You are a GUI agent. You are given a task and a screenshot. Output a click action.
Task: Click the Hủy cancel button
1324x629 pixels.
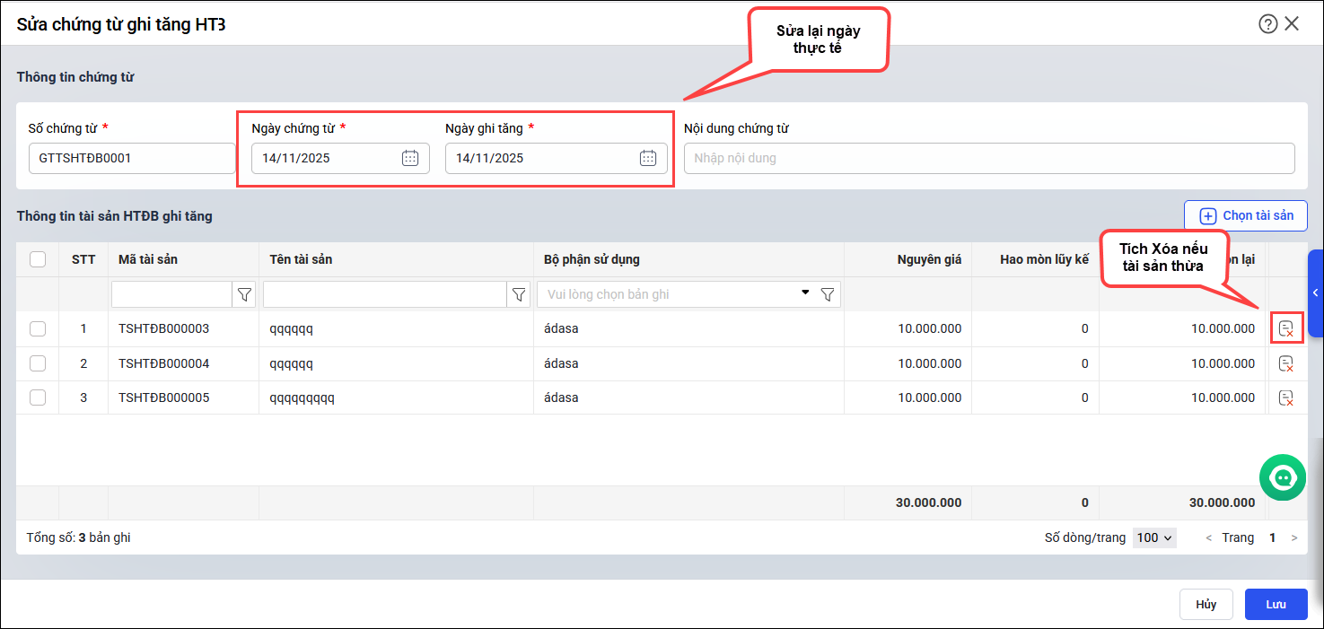pos(1206,605)
